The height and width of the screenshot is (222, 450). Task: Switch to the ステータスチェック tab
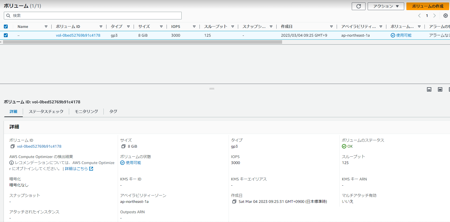pos(46,112)
